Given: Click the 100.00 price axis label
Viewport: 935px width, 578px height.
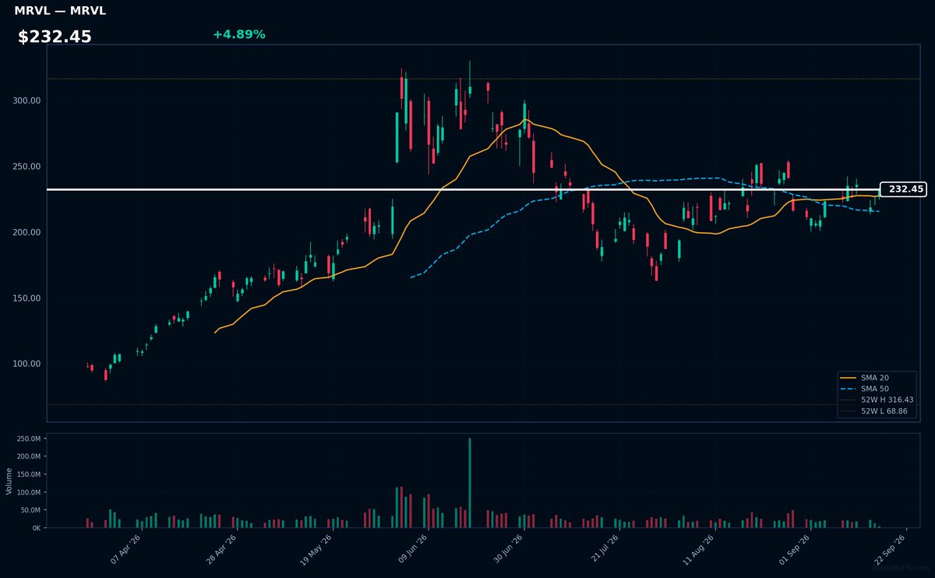Looking at the screenshot, I should (x=27, y=364).
